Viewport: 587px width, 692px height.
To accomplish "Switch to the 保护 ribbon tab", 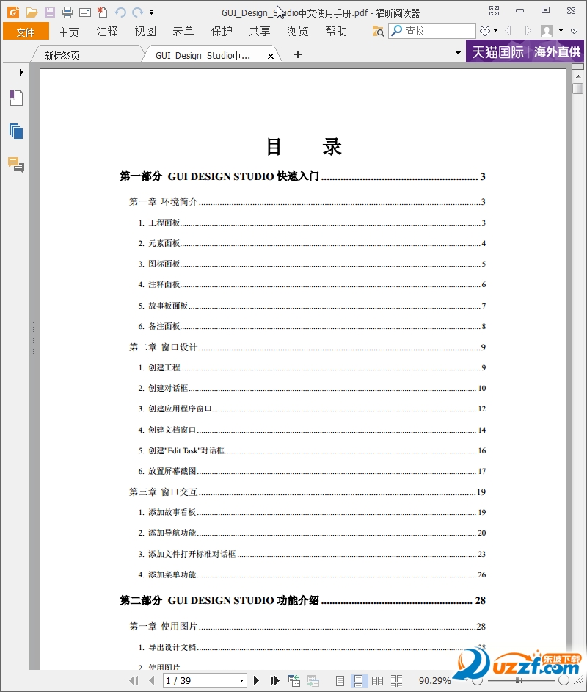I will tap(222, 32).
